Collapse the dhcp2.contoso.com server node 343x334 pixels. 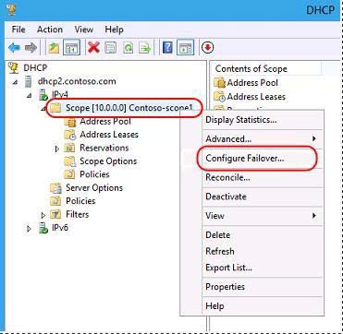coord(15,82)
